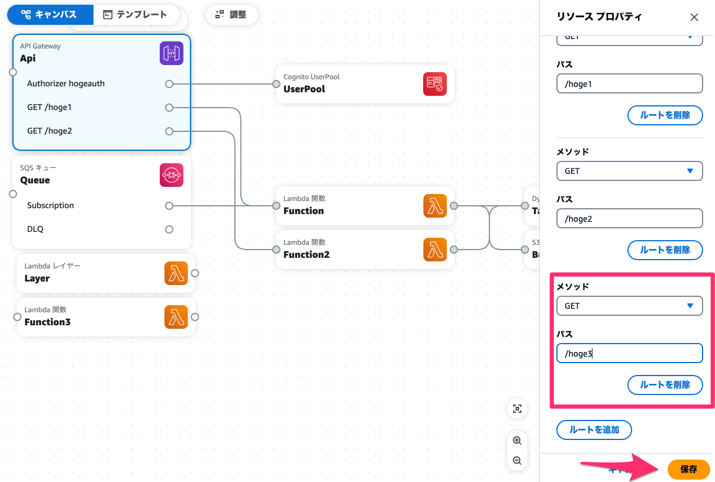Click the Function2 card's right output port
The image size is (715, 482).
(454, 250)
